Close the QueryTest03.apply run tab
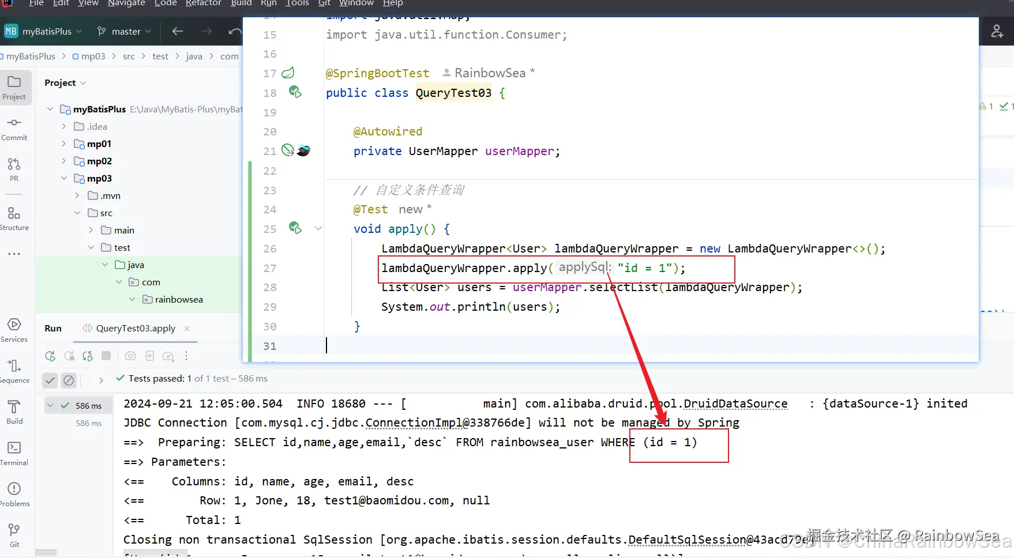The image size is (1014, 558). coord(187,328)
